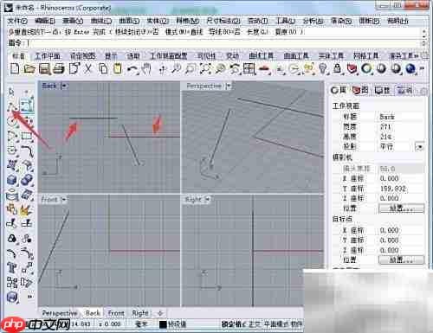Select the arrow pointer Select tool
The width and height of the screenshot is (433, 333).
pyautogui.click(x=11, y=92)
